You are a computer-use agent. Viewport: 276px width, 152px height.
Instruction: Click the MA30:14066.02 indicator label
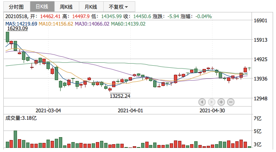click(x=92, y=24)
